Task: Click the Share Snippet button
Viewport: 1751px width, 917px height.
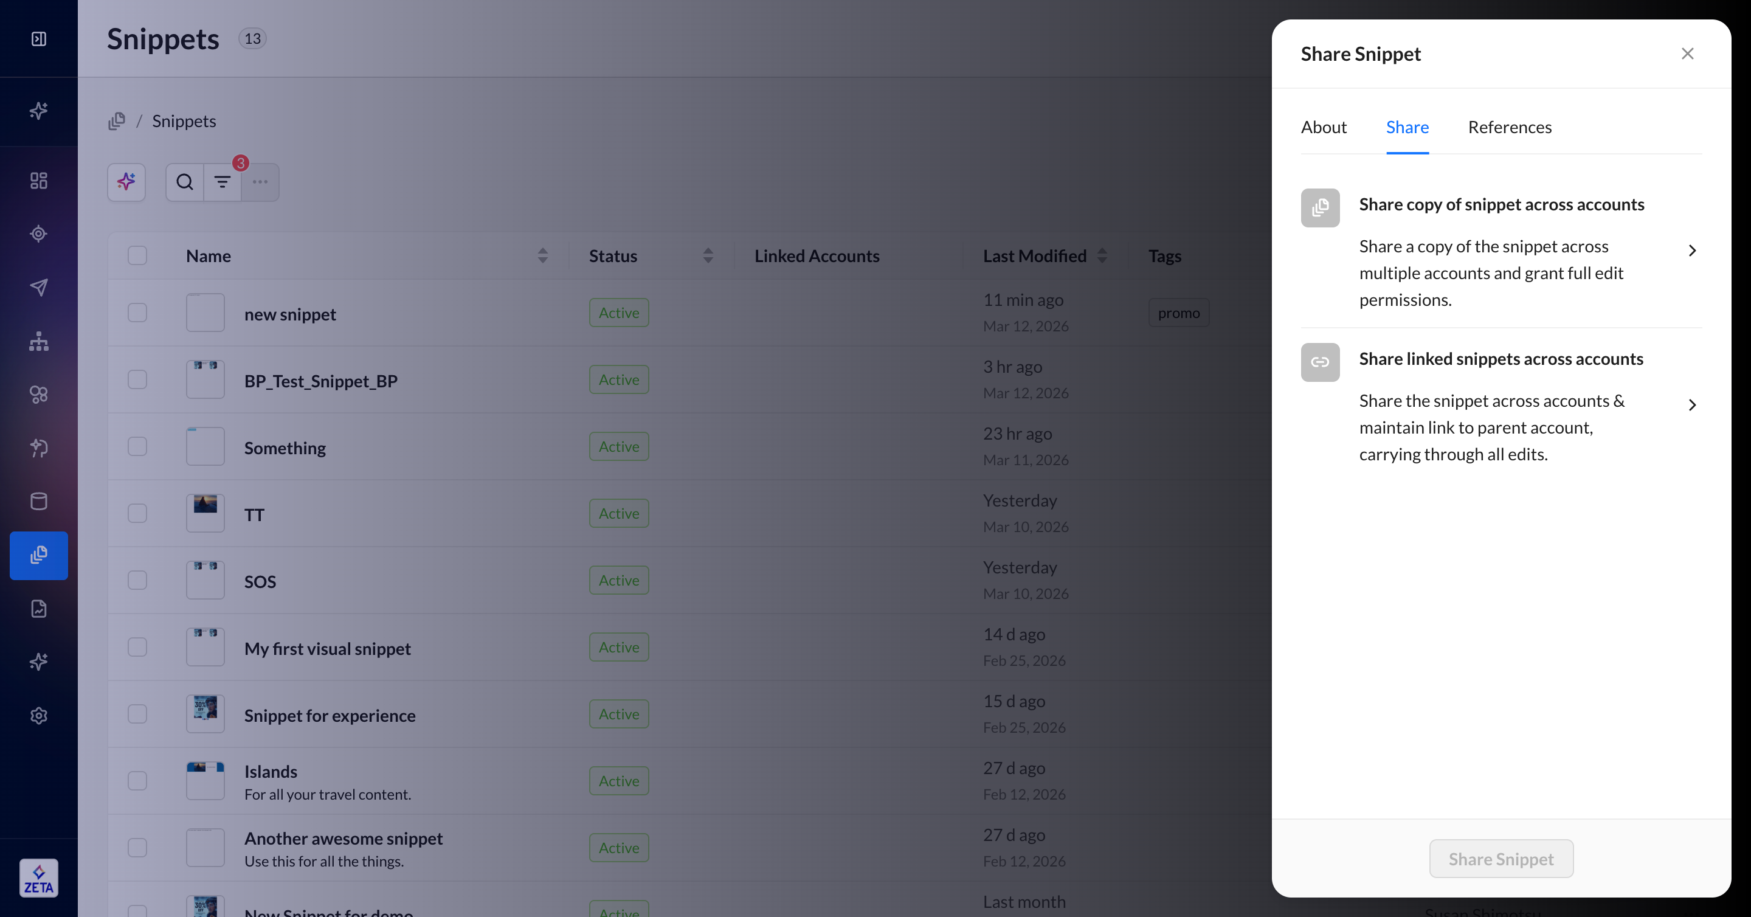Action: (1501, 859)
